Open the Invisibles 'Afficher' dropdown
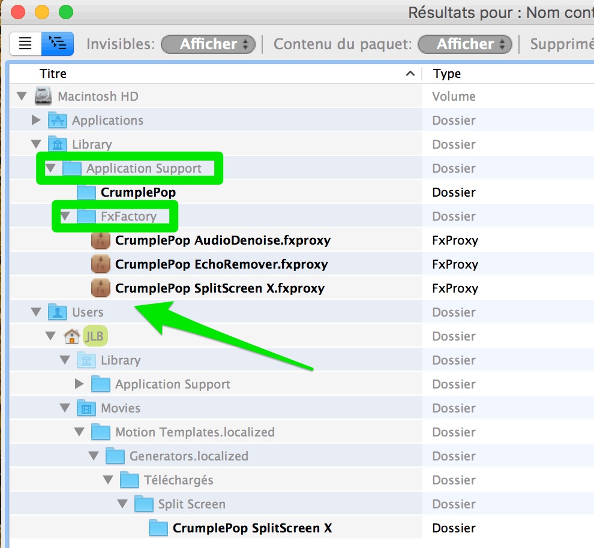Image resolution: width=594 pixels, height=548 pixels. pos(208,44)
